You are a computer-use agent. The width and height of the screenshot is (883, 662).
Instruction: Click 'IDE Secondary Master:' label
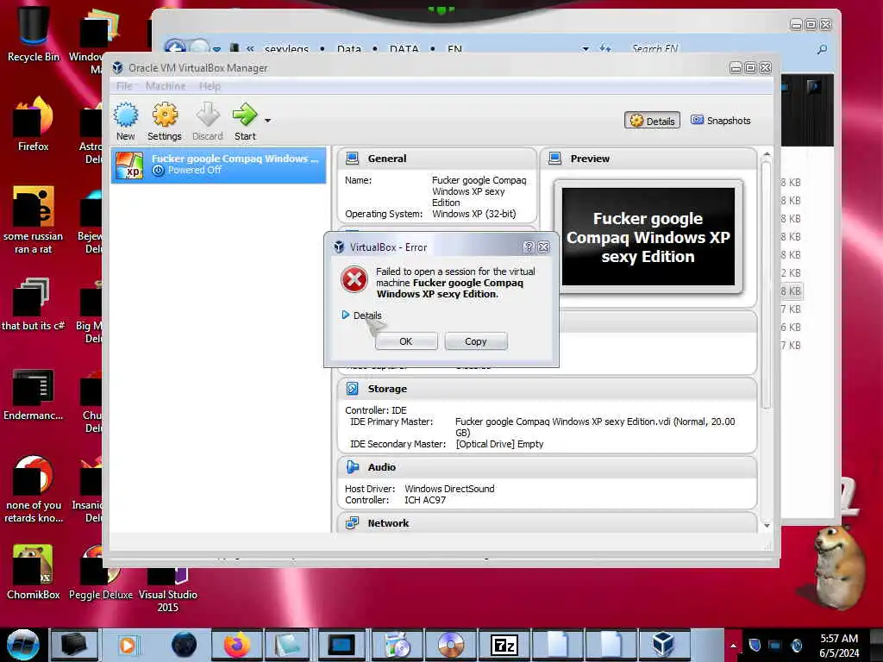coord(398,444)
